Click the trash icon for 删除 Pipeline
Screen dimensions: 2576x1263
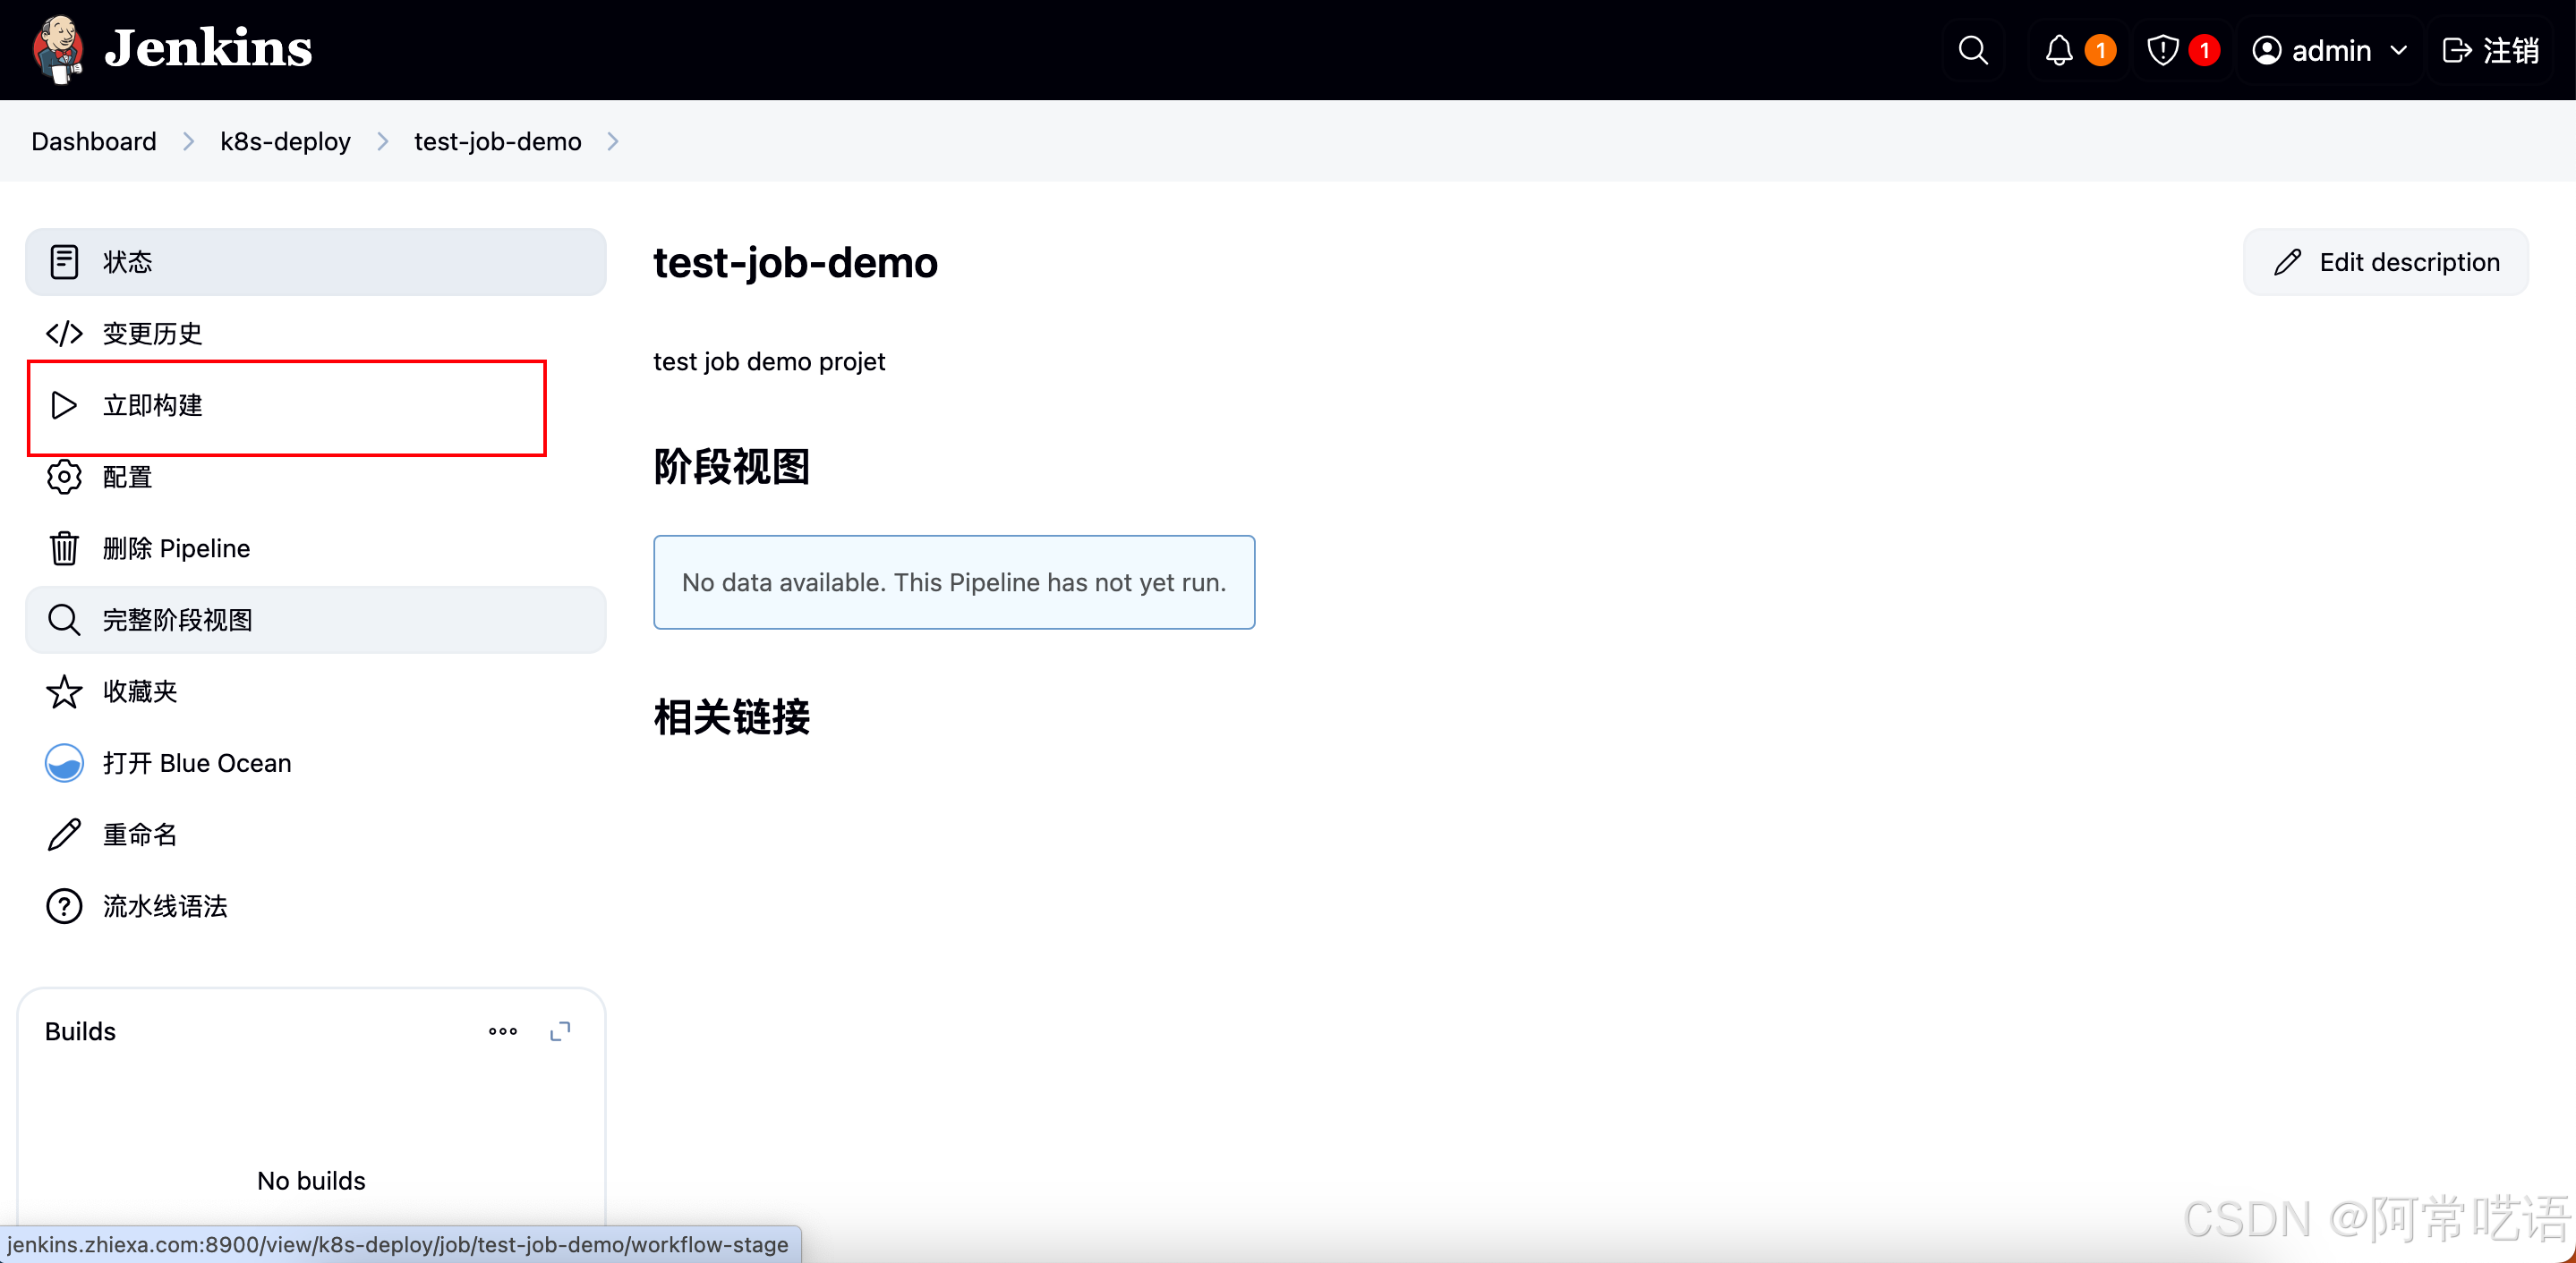coord(64,548)
